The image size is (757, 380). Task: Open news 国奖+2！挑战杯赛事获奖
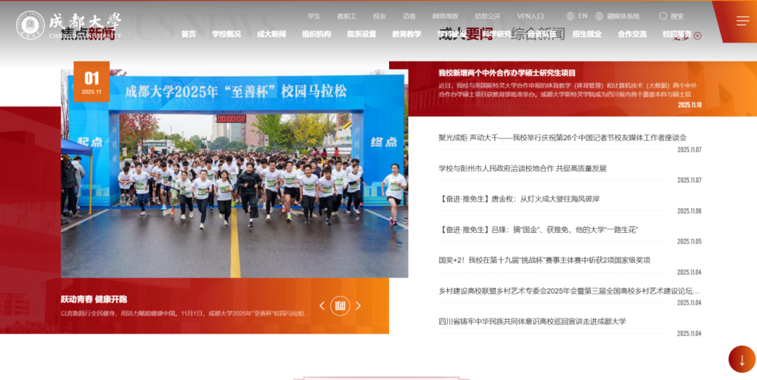tap(544, 260)
